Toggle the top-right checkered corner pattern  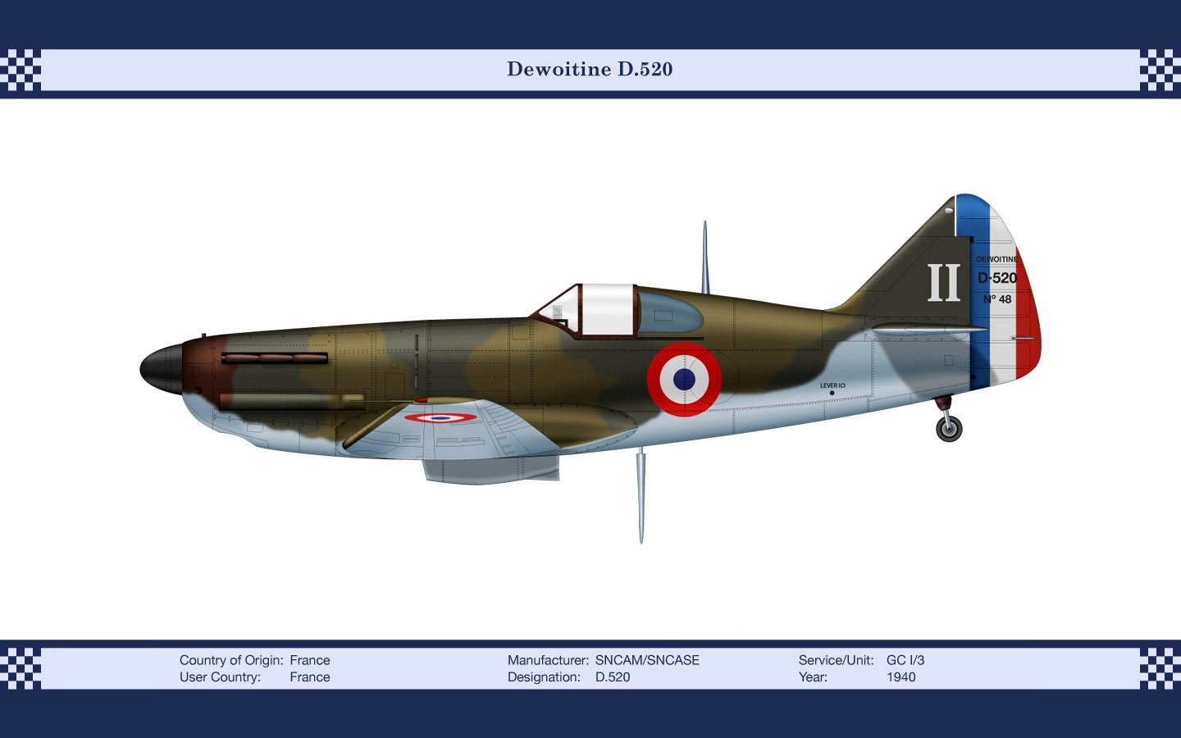[1160, 70]
